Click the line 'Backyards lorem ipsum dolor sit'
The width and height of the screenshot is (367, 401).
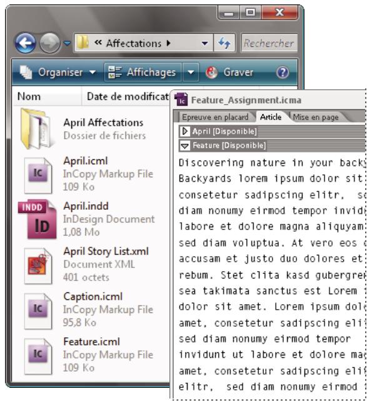(270, 179)
